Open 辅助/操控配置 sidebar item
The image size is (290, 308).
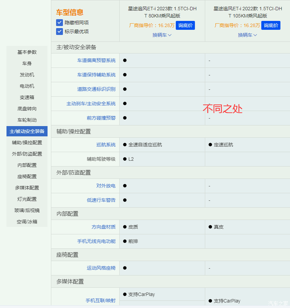coord(27,142)
